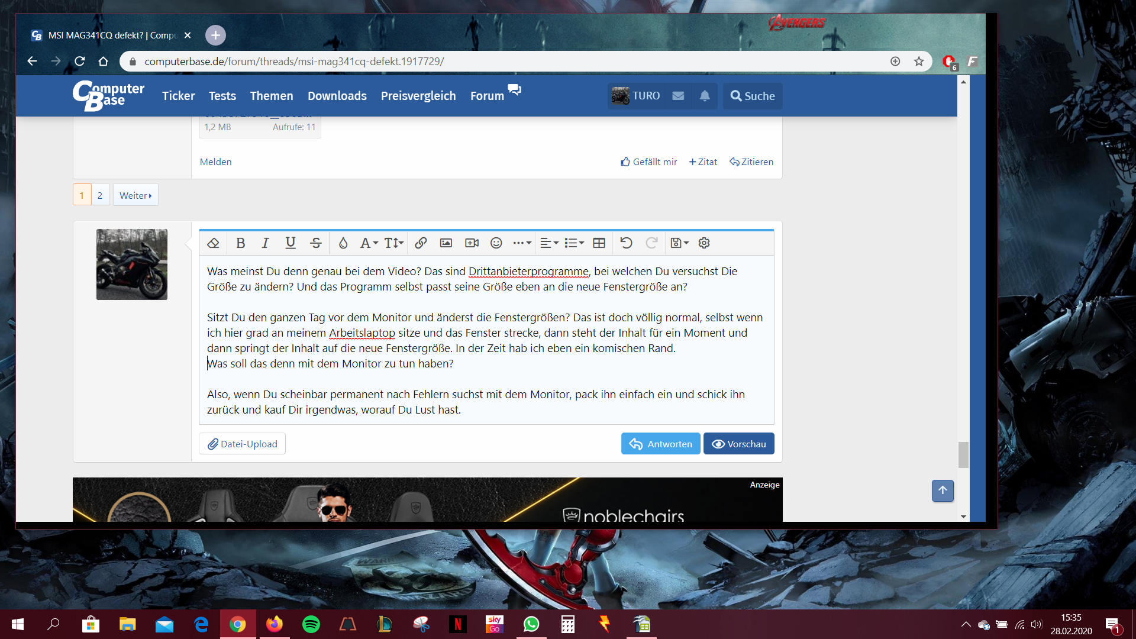Expand the text alignment dropdown
The image size is (1136, 639).
coord(549,243)
